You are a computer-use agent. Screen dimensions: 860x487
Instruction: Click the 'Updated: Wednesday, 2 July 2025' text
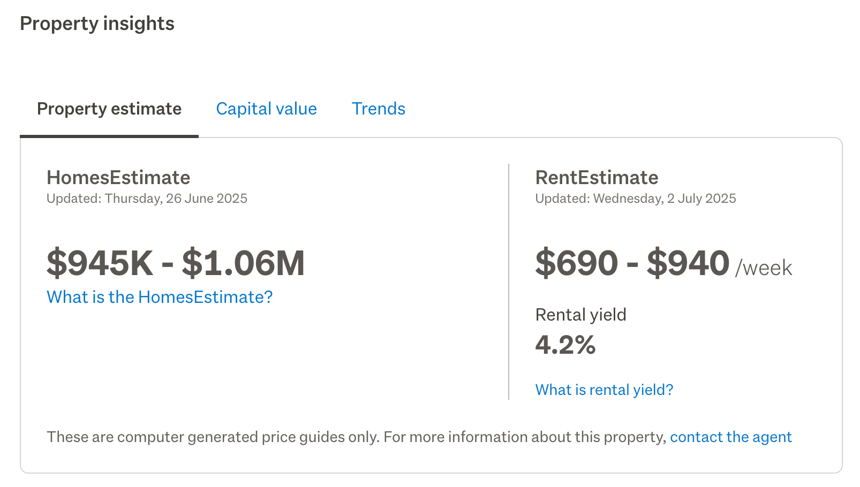click(635, 199)
